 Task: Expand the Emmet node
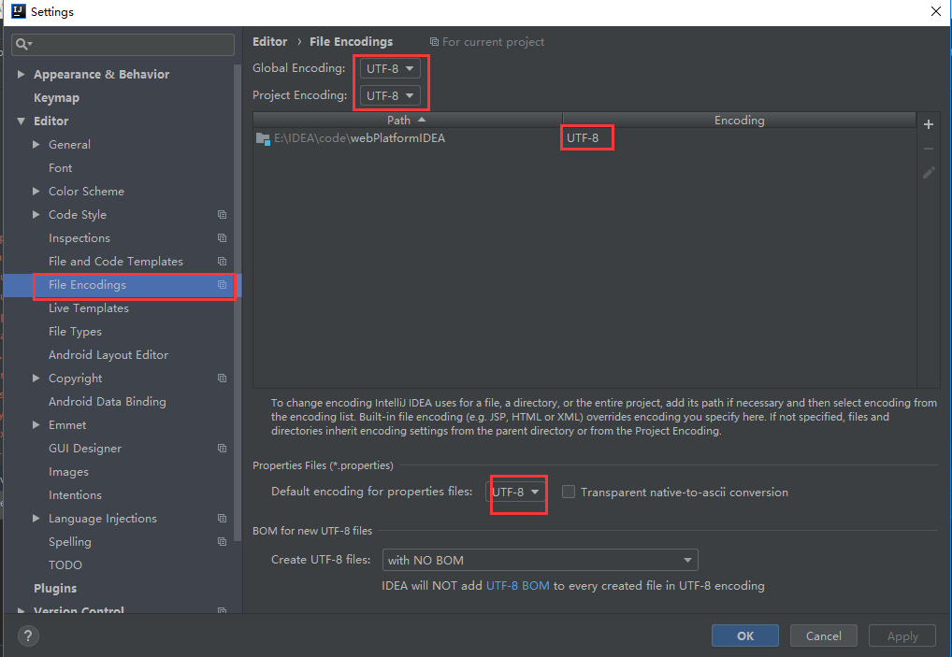36,424
